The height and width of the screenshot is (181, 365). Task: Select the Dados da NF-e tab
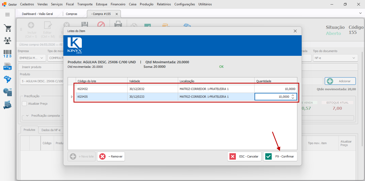[x=51, y=130]
